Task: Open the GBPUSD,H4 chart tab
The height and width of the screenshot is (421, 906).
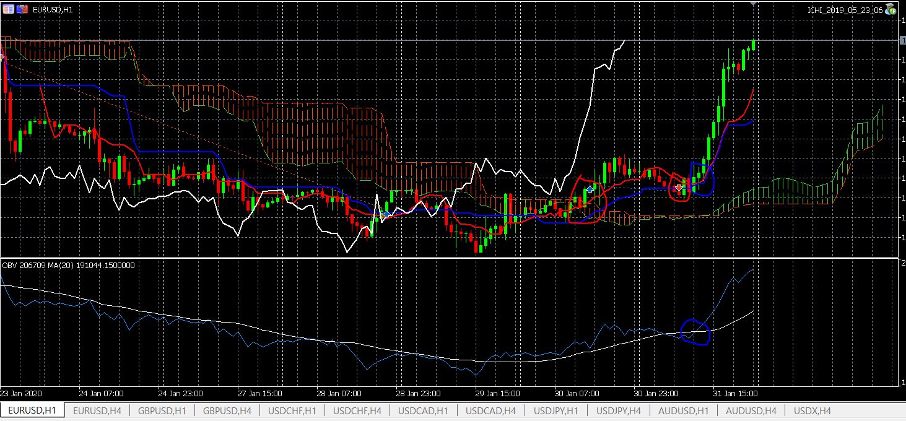Action: (227, 410)
